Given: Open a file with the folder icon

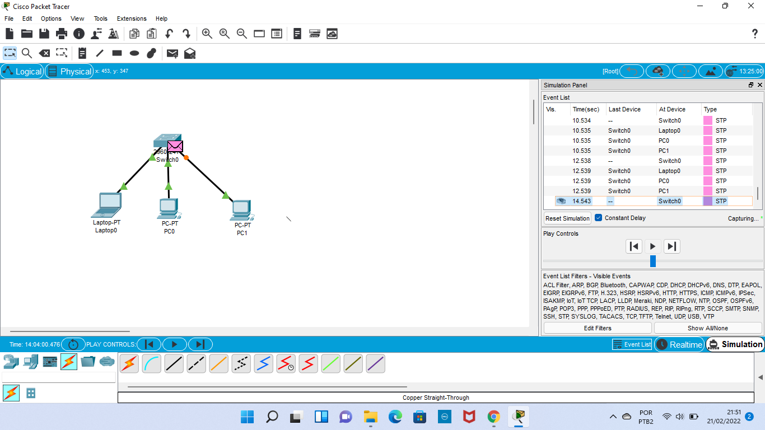Looking at the screenshot, I should [27, 34].
